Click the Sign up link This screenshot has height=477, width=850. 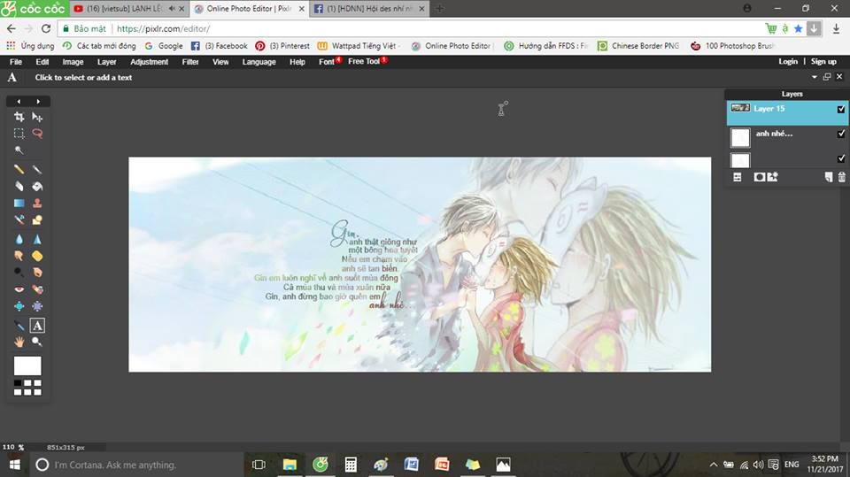(x=823, y=61)
